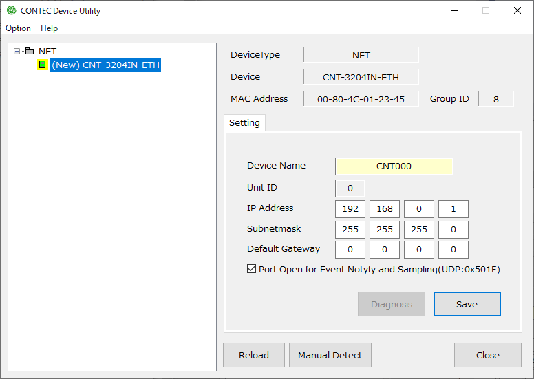Open the Option menu
The width and height of the screenshot is (534, 379).
18,28
